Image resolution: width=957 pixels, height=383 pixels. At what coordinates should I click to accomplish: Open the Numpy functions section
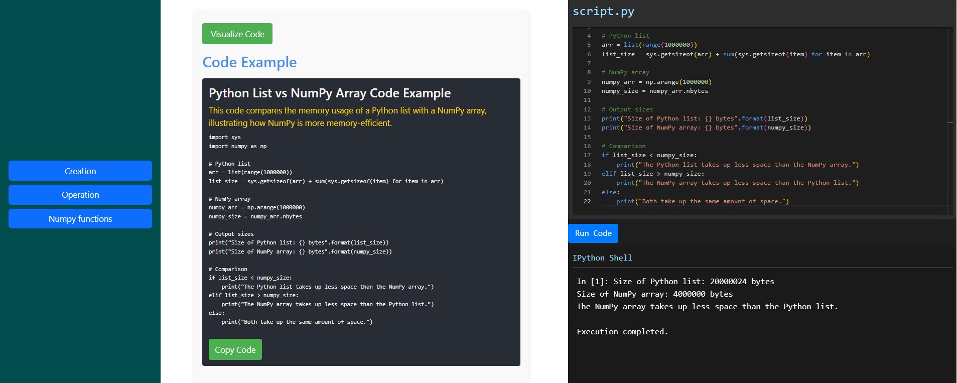coord(80,219)
